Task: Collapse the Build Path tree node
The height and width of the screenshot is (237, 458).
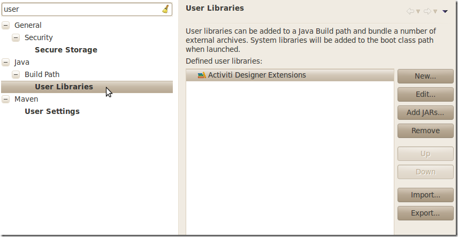Action: coord(16,74)
